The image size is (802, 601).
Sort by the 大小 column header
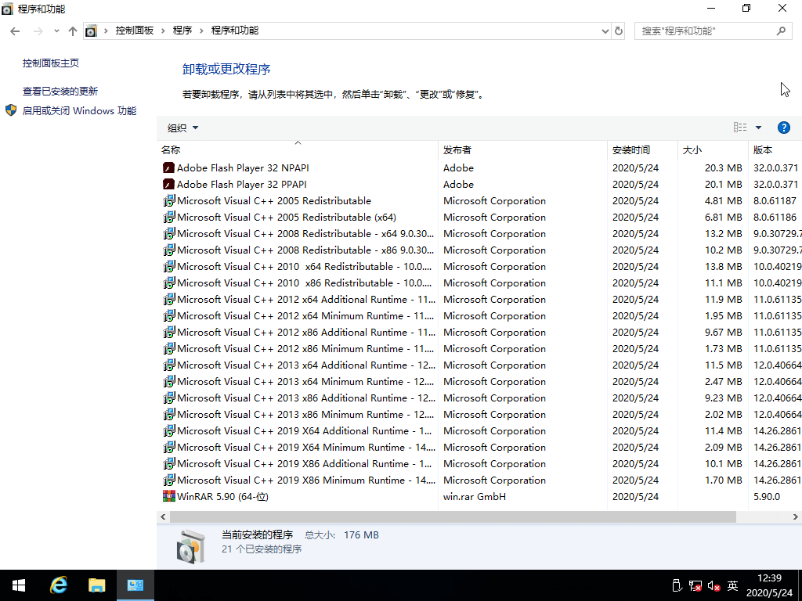(x=713, y=149)
